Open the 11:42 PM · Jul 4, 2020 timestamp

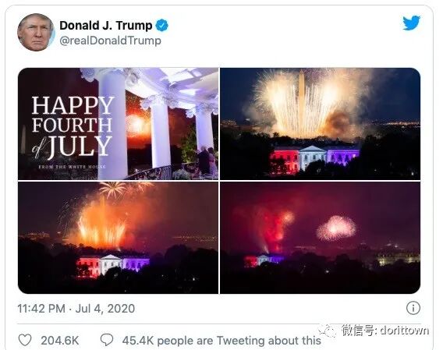click(x=76, y=308)
